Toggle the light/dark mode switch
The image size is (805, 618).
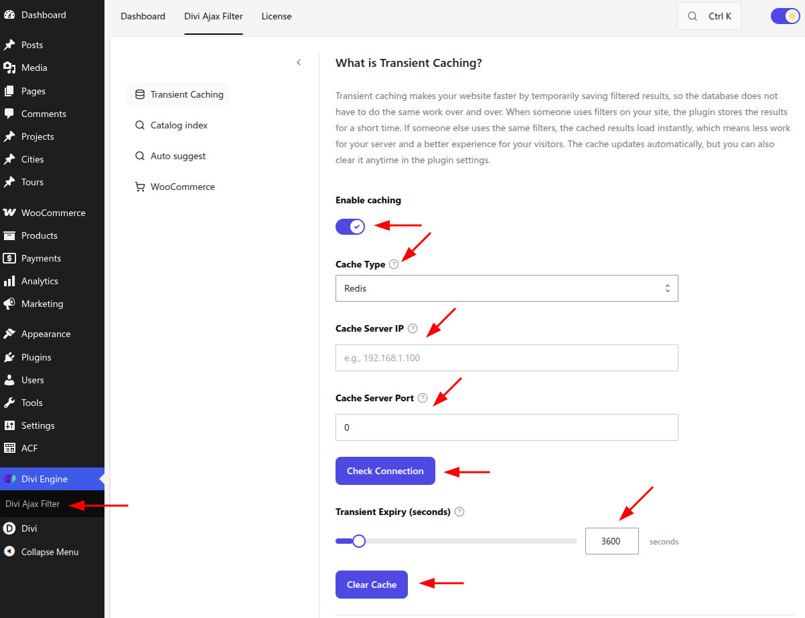[786, 16]
